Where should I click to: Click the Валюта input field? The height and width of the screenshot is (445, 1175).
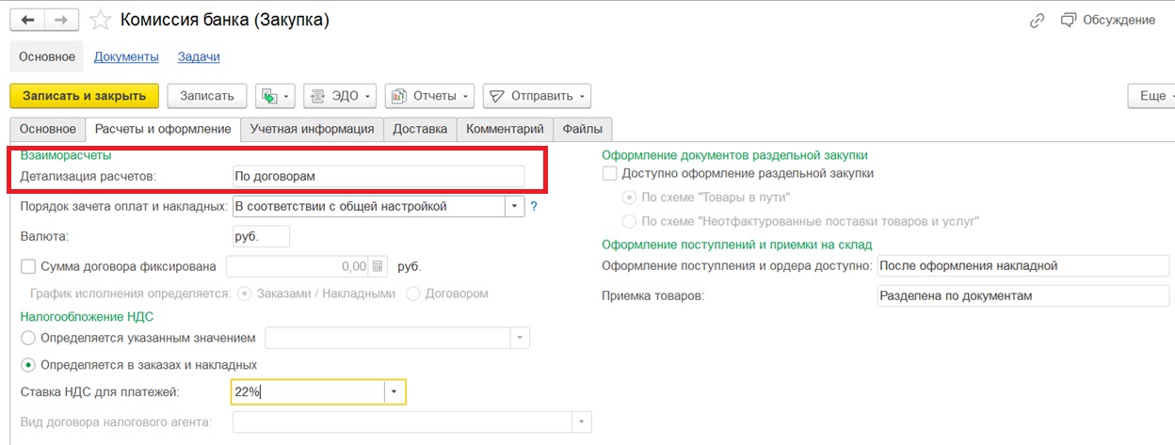click(x=261, y=236)
